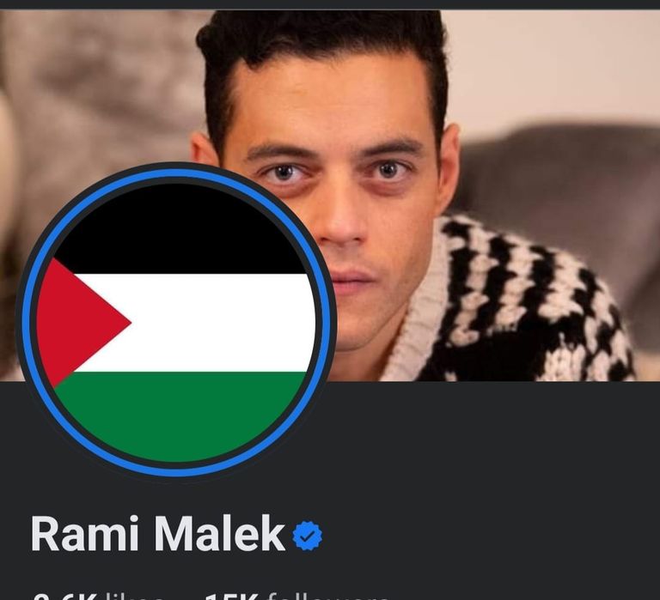660x600 pixels.
Task: Open the flag profile picture
Action: (x=175, y=320)
